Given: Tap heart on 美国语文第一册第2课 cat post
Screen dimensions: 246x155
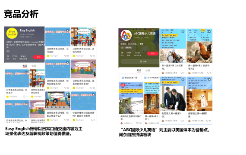Looking at the screenshot, I should tap(208, 121).
